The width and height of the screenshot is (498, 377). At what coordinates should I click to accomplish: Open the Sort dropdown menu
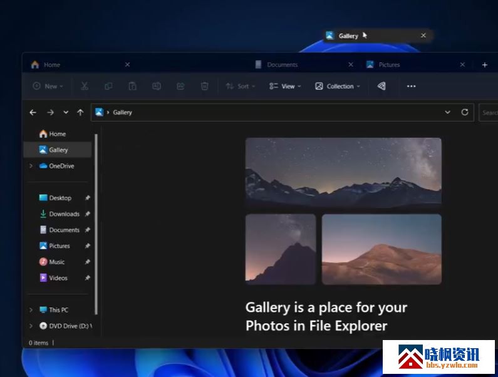(x=240, y=86)
